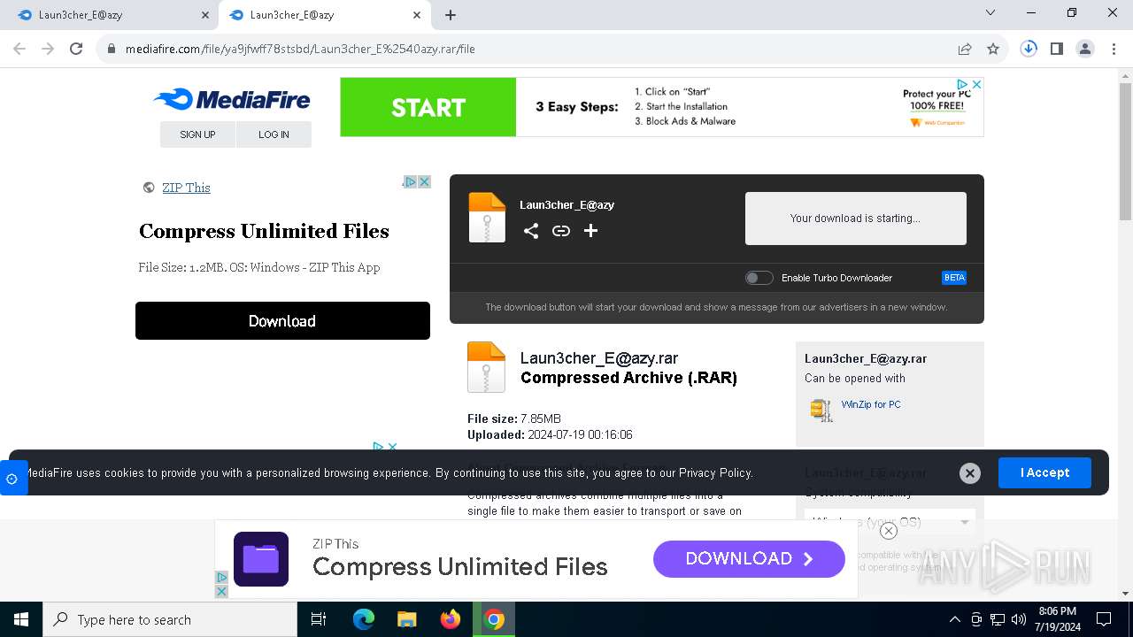Viewport: 1133px width, 637px height.
Task: Accept the cookies policy
Action: 1044,472
